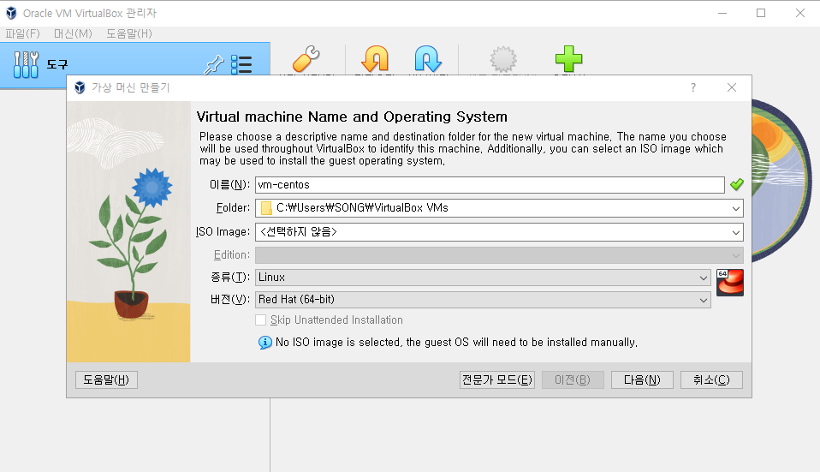Click the orange wrench Preferences toolbar icon
This screenshot has height=472, width=820.
click(306, 59)
